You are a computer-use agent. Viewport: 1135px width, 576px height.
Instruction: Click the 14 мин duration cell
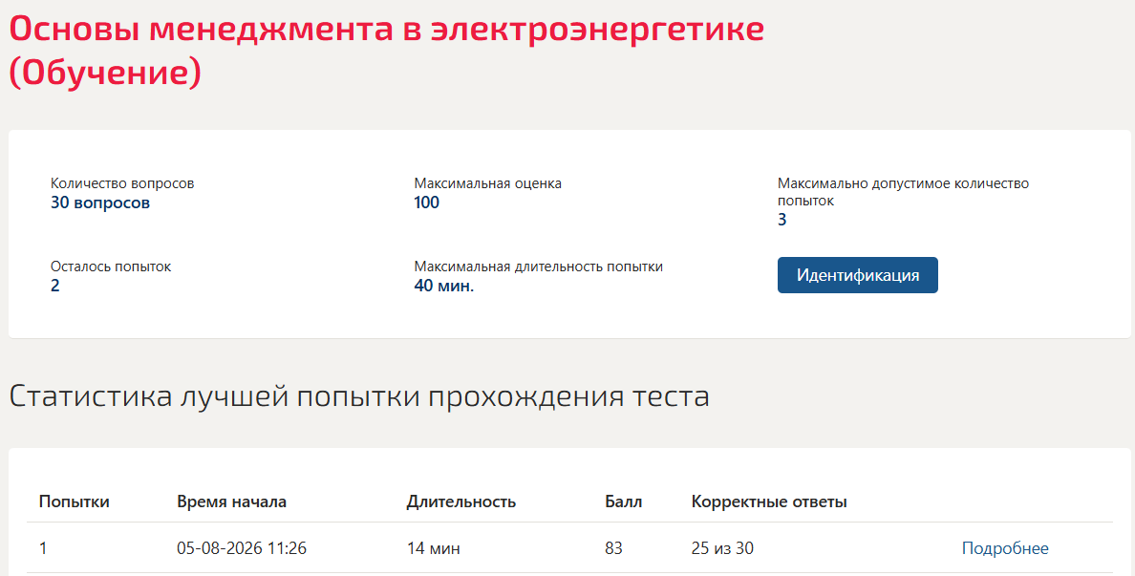[433, 548]
